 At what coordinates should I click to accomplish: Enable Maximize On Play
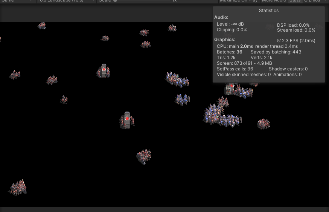click(239, 1)
